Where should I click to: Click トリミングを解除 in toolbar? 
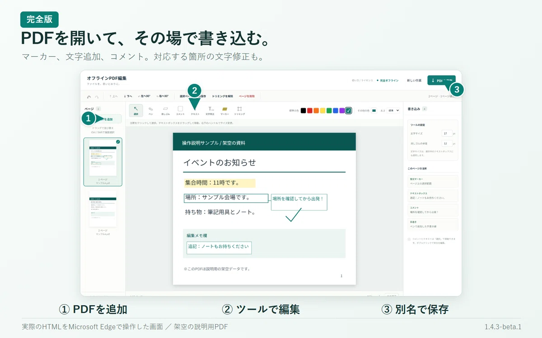[223, 96]
